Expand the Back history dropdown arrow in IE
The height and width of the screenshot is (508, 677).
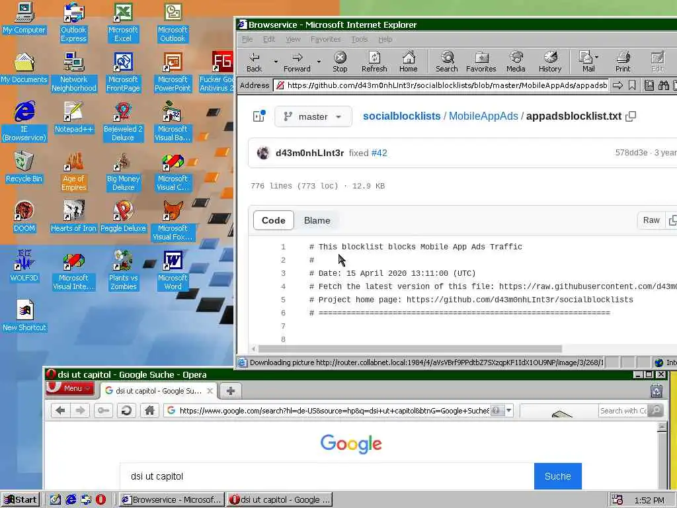pyautogui.click(x=276, y=62)
